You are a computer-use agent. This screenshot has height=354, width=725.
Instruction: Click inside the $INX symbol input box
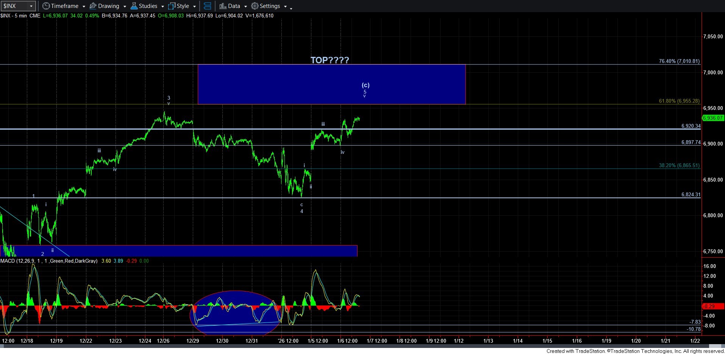coord(14,6)
